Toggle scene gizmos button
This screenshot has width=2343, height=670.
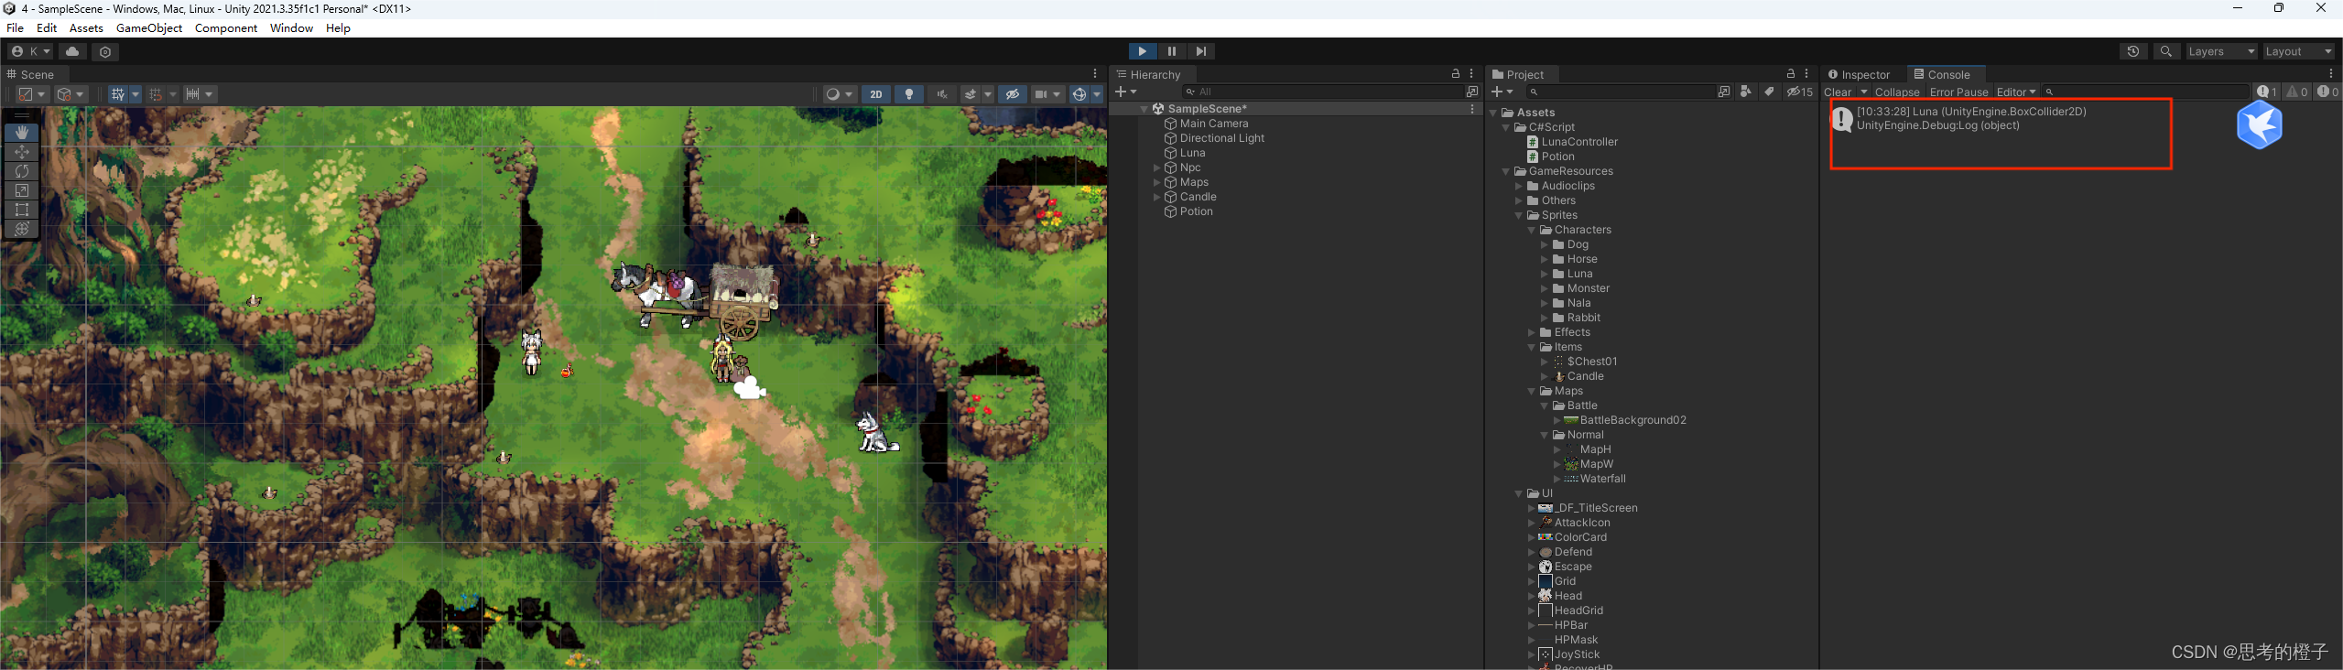1079,94
